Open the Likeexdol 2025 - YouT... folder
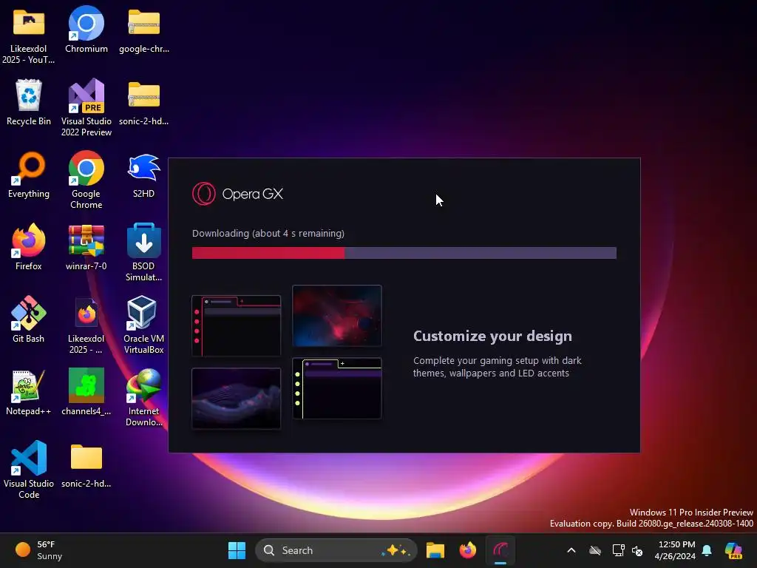 click(29, 35)
